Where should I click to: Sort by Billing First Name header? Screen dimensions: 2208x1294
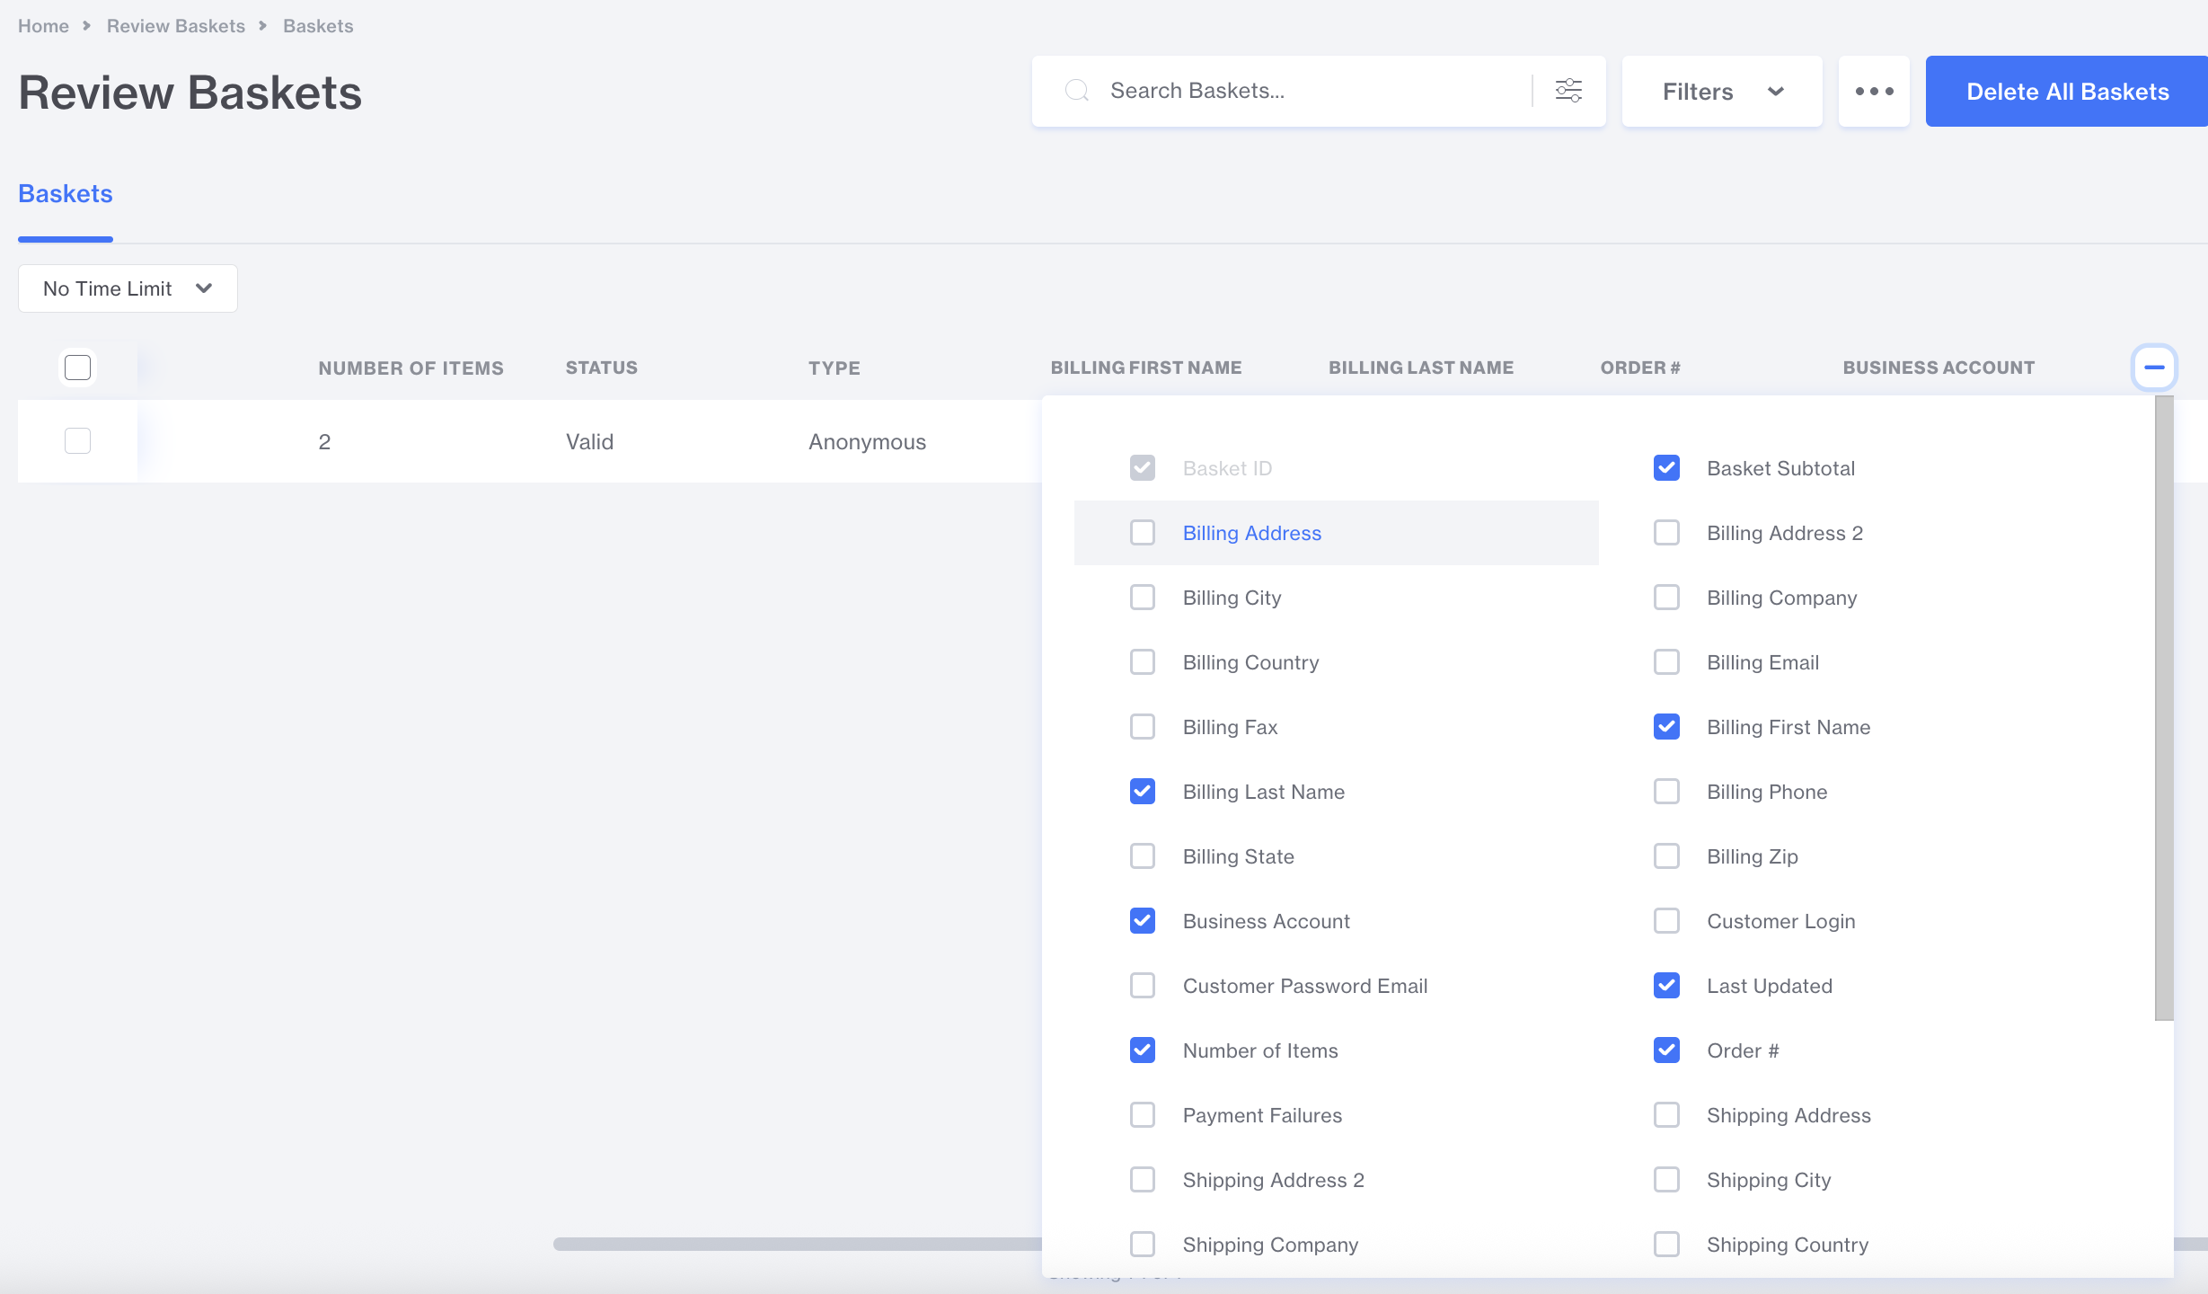(1146, 368)
